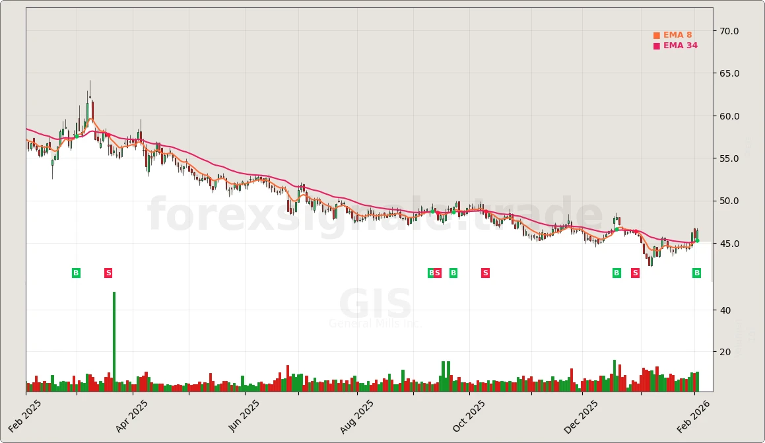Click the red S sell marker near October 2025

click(485, 273)
